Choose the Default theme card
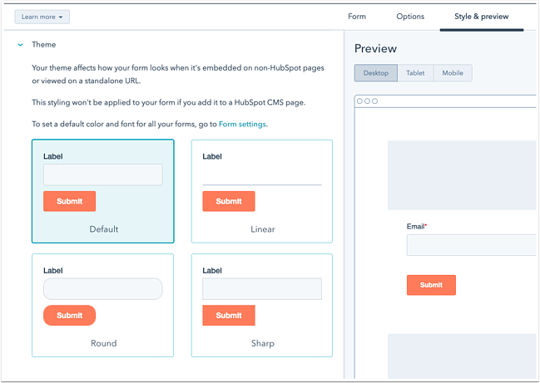 (x=103, y=191)
